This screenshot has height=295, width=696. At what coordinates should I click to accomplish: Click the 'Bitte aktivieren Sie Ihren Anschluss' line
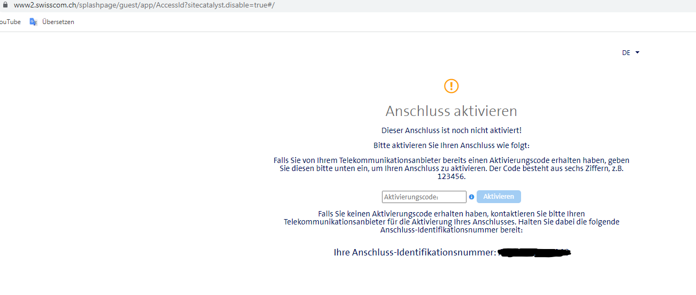point(451,145)
